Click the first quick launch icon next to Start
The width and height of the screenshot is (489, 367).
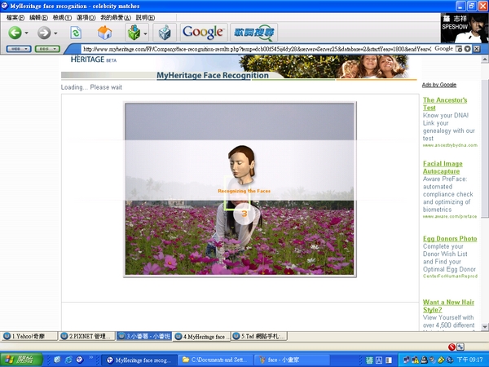57,360
